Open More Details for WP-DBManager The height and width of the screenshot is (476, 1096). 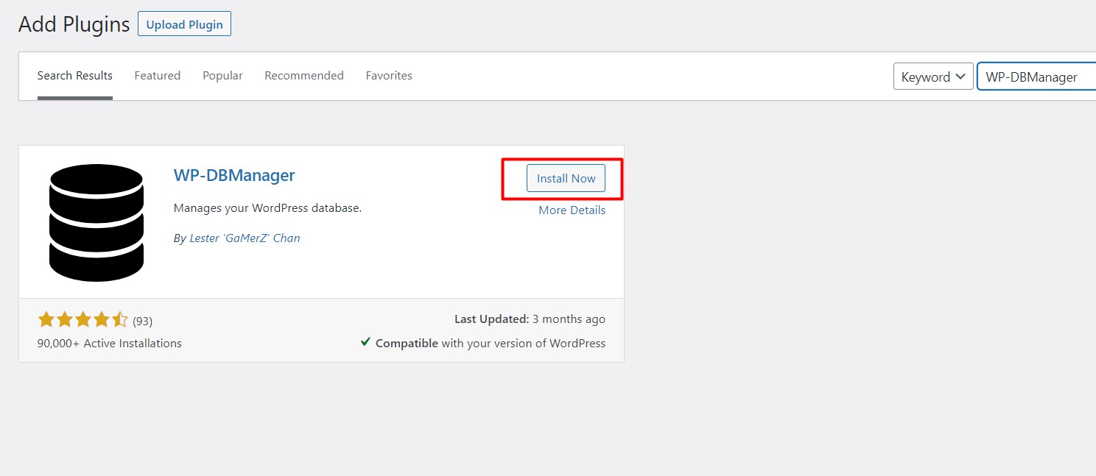click(572, 210)
